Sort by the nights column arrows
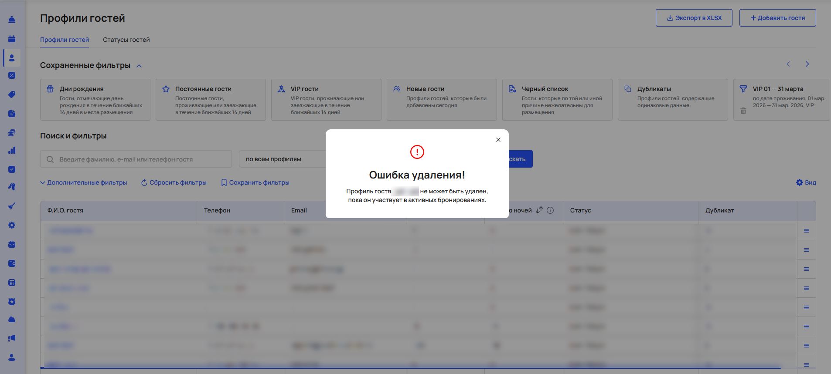Image resolution: width=831 pixels, height=374 pixels. tap(539, 210)
